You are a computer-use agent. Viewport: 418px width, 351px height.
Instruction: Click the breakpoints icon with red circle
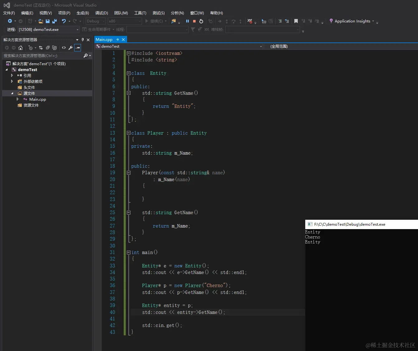click(249, 21)
